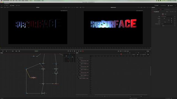Step back one frame
The image size is (177, 99).
click(71, 51)
